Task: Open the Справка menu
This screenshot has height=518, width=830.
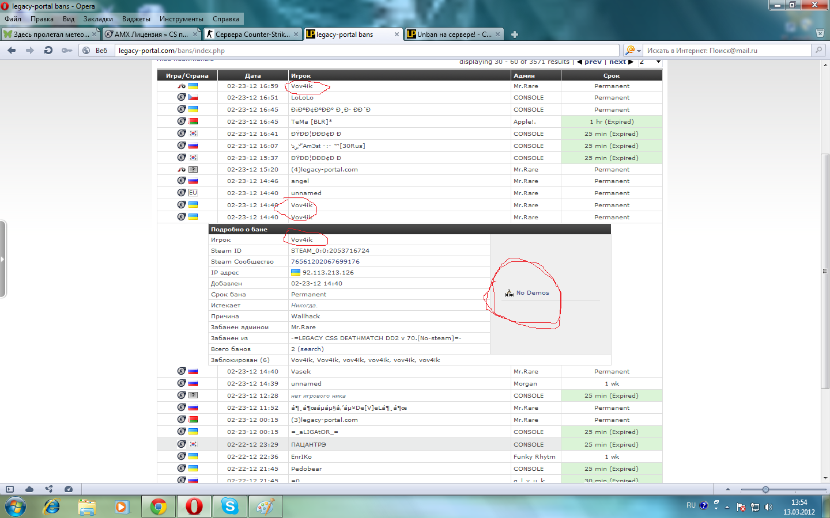Action: tap(226, 19)
